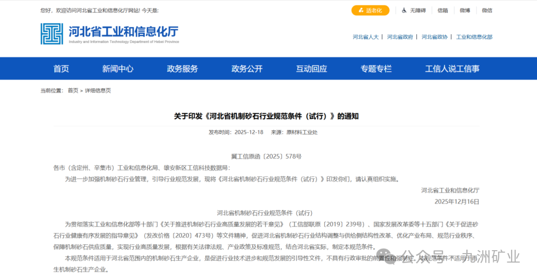Visit the 河北省人大 link

(365, 37)
